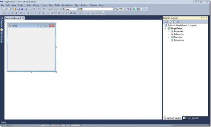211x127 pixels.
Task: Select Form1.cs file in Solution Explorer
Action: 178,37
